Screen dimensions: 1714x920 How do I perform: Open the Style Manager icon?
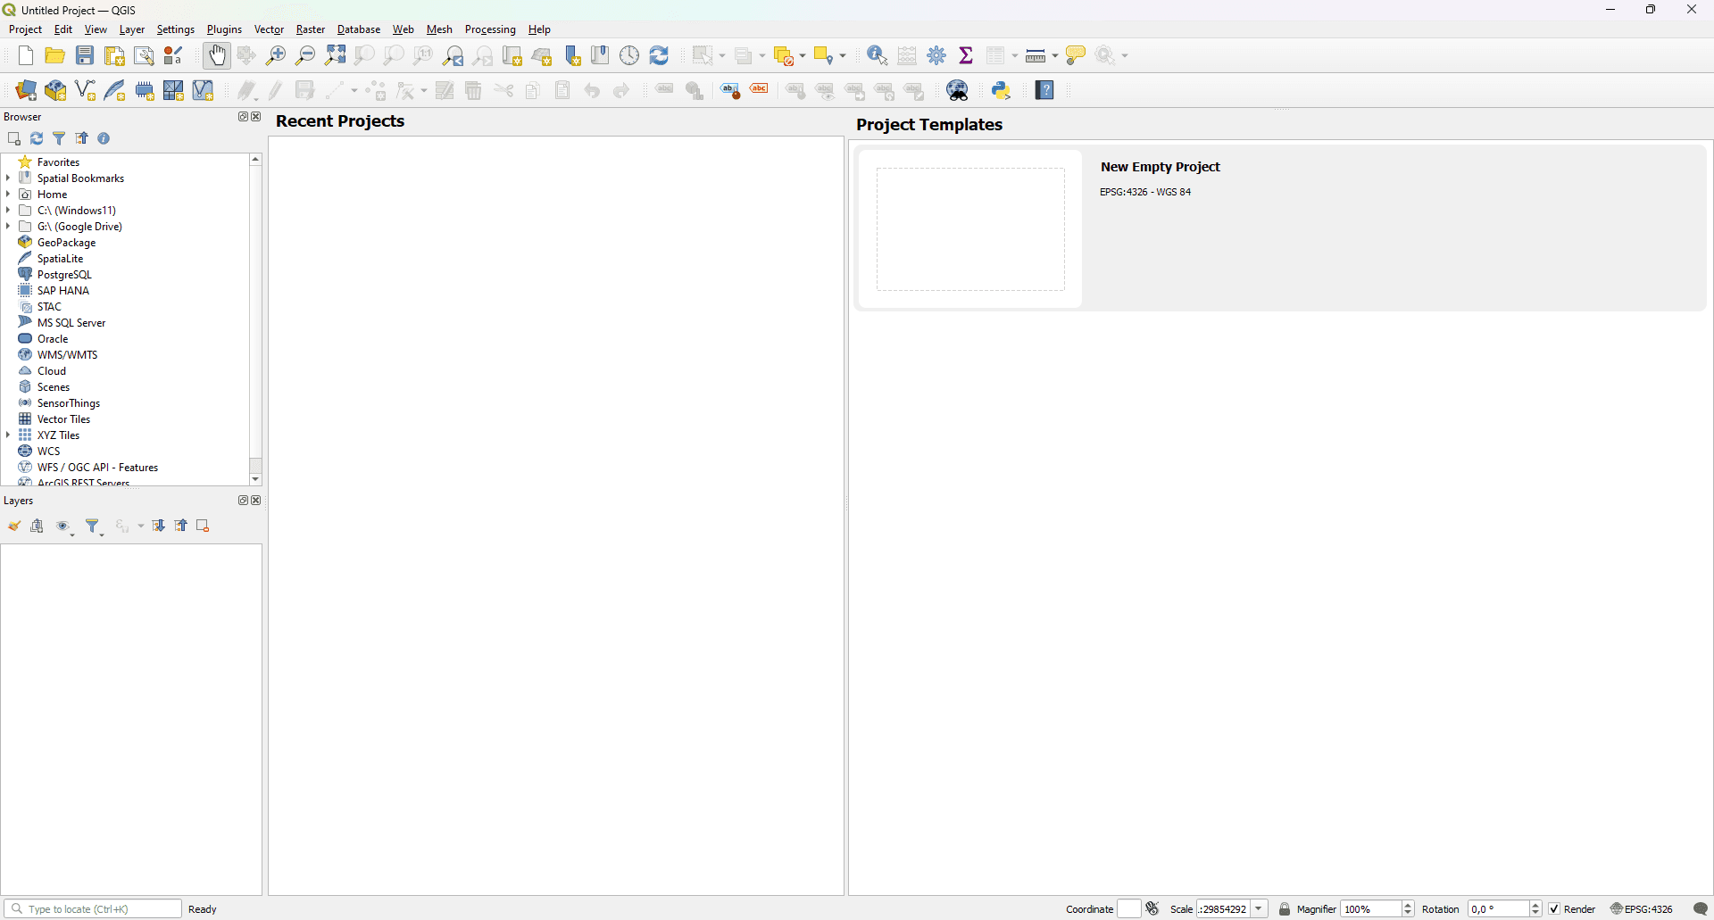[x=174, y=56]
